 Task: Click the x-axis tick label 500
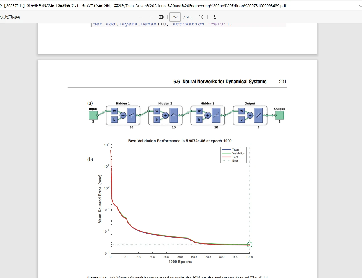(x=180, y=257)
